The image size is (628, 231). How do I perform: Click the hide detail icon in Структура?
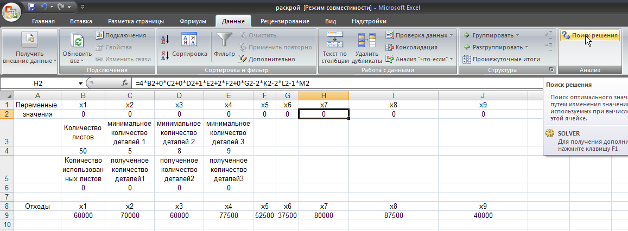click(x=549, y=47)
